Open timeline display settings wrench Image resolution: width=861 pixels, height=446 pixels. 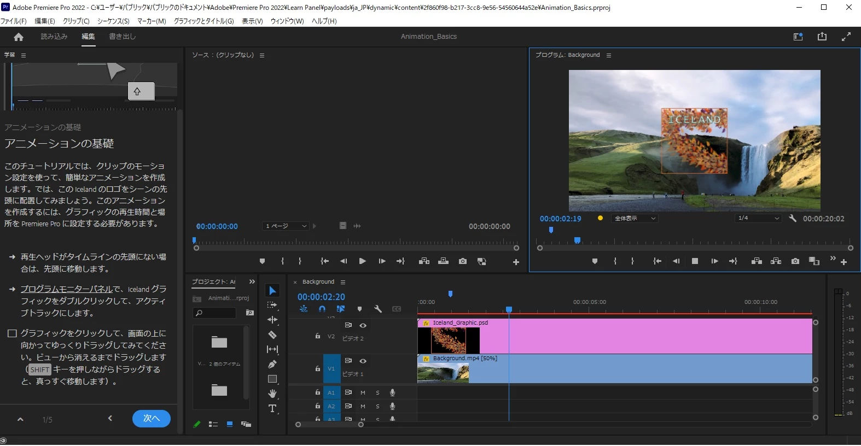tap(378, 309)
